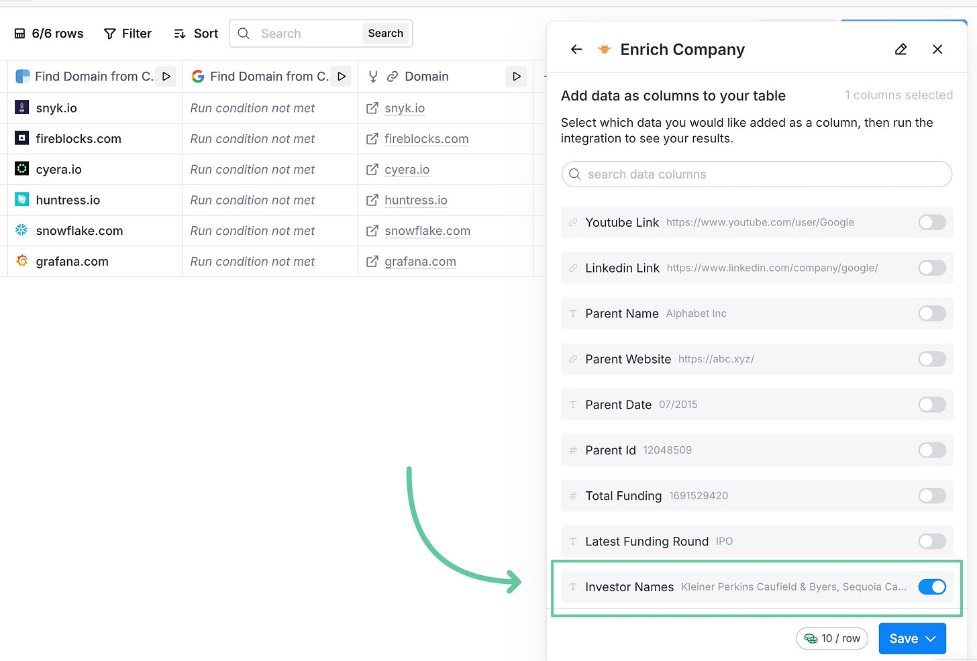Enable the Linkedin Link column toggle
The image size is (977, 661).
pyautogui.click(x=932, y=268)
